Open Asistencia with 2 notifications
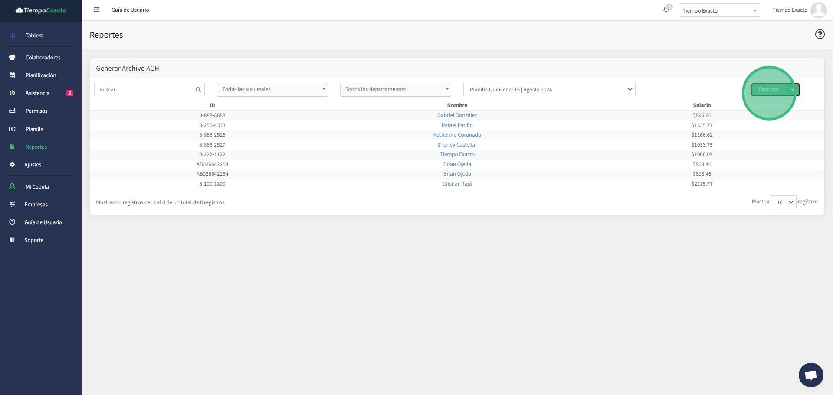 click(x=37, y=93)
